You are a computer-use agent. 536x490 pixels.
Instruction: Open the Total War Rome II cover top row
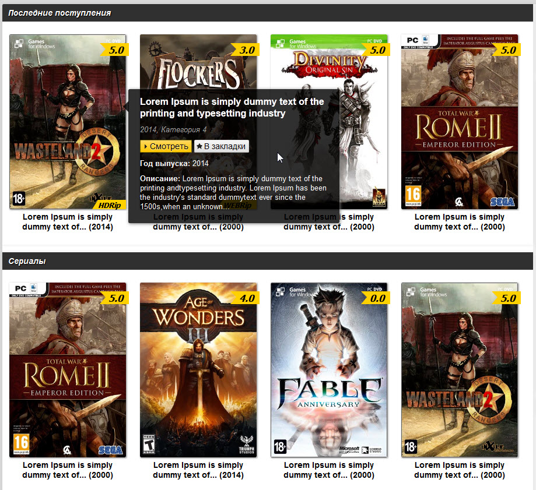pyautogui.click(x=460, y=122)
